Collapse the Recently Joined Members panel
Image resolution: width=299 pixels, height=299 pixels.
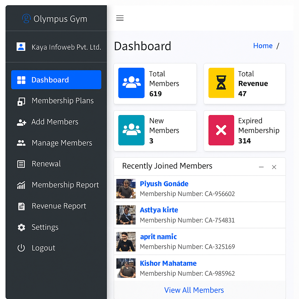pyautogui.click(x=261, y=167)
